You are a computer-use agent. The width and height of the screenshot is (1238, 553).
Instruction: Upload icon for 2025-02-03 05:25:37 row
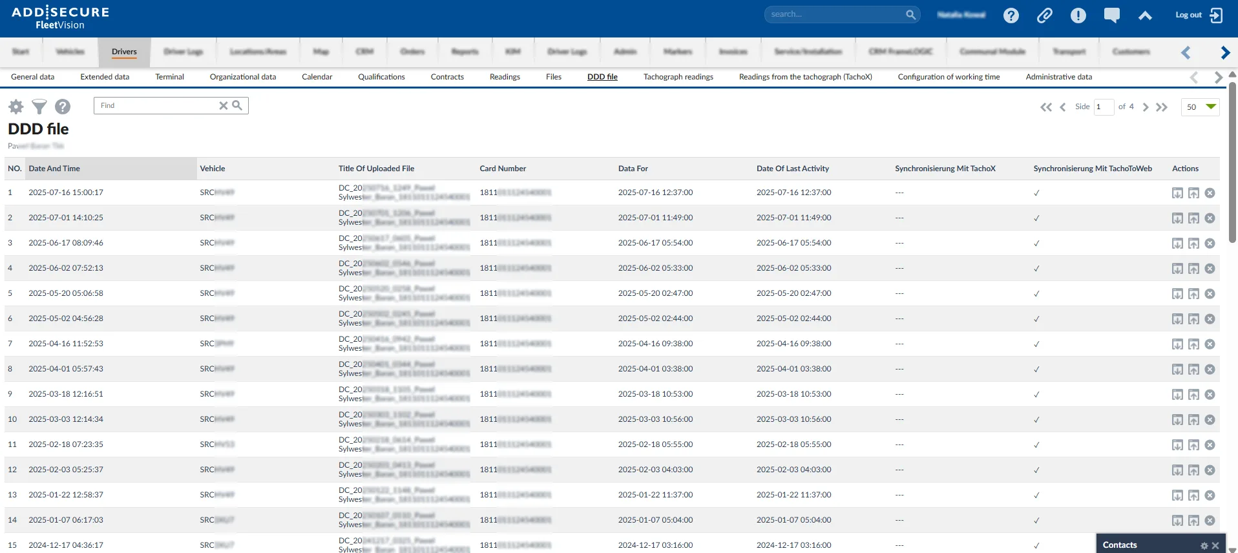1193,470
